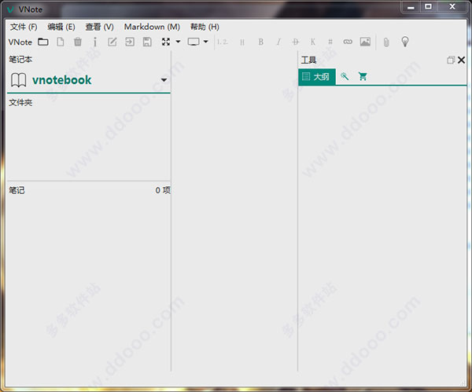Open the Markdown (M) menu

[152, 27]
